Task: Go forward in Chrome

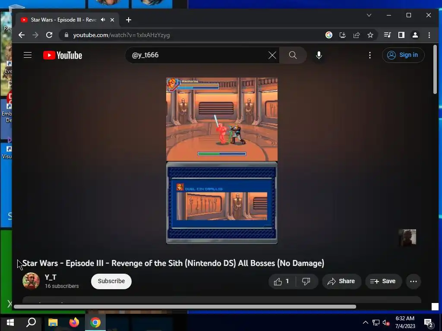Action: coord(35,35)
